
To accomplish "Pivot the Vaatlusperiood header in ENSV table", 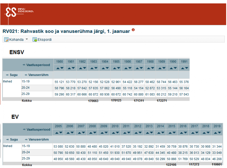I will click(x=24, y=65).
